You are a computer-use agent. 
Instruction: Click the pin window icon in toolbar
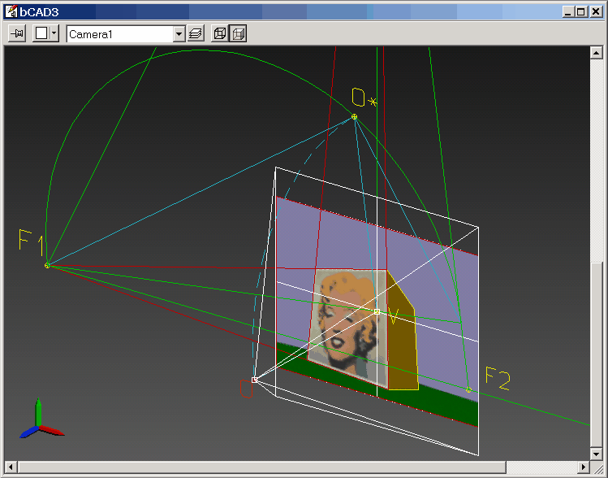(x=17, y=33)
